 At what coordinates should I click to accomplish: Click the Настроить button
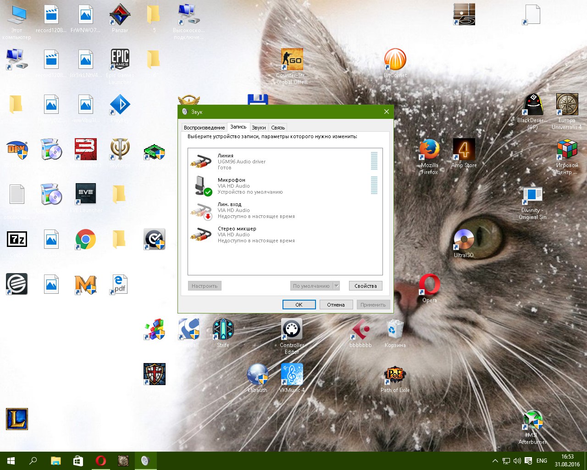(205, 286)
